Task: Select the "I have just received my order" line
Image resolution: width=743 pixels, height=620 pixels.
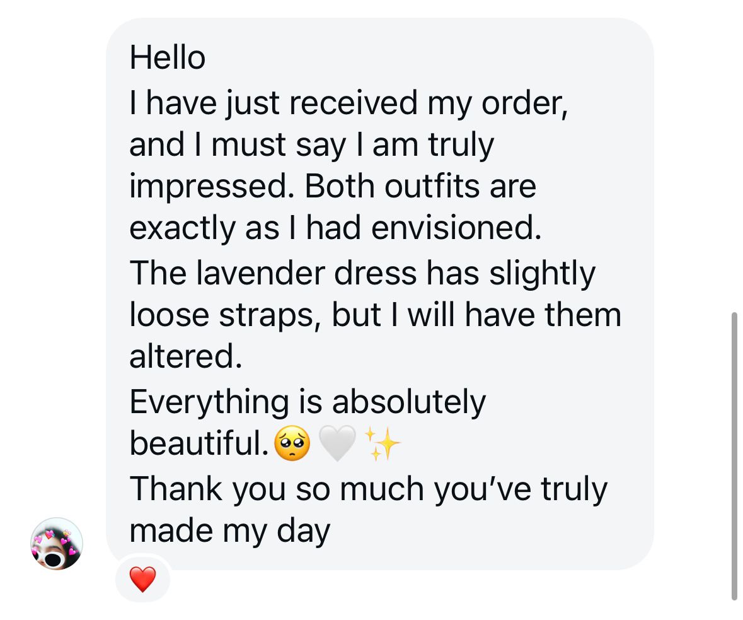Action: click(349, 102)
